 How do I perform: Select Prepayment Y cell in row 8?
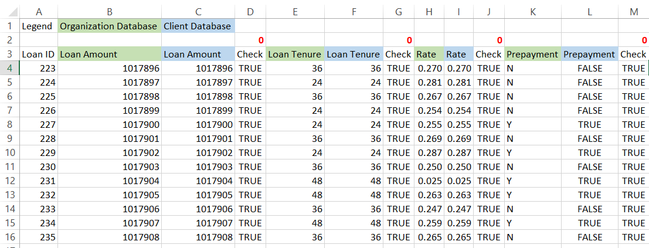(x=532, y=124)
